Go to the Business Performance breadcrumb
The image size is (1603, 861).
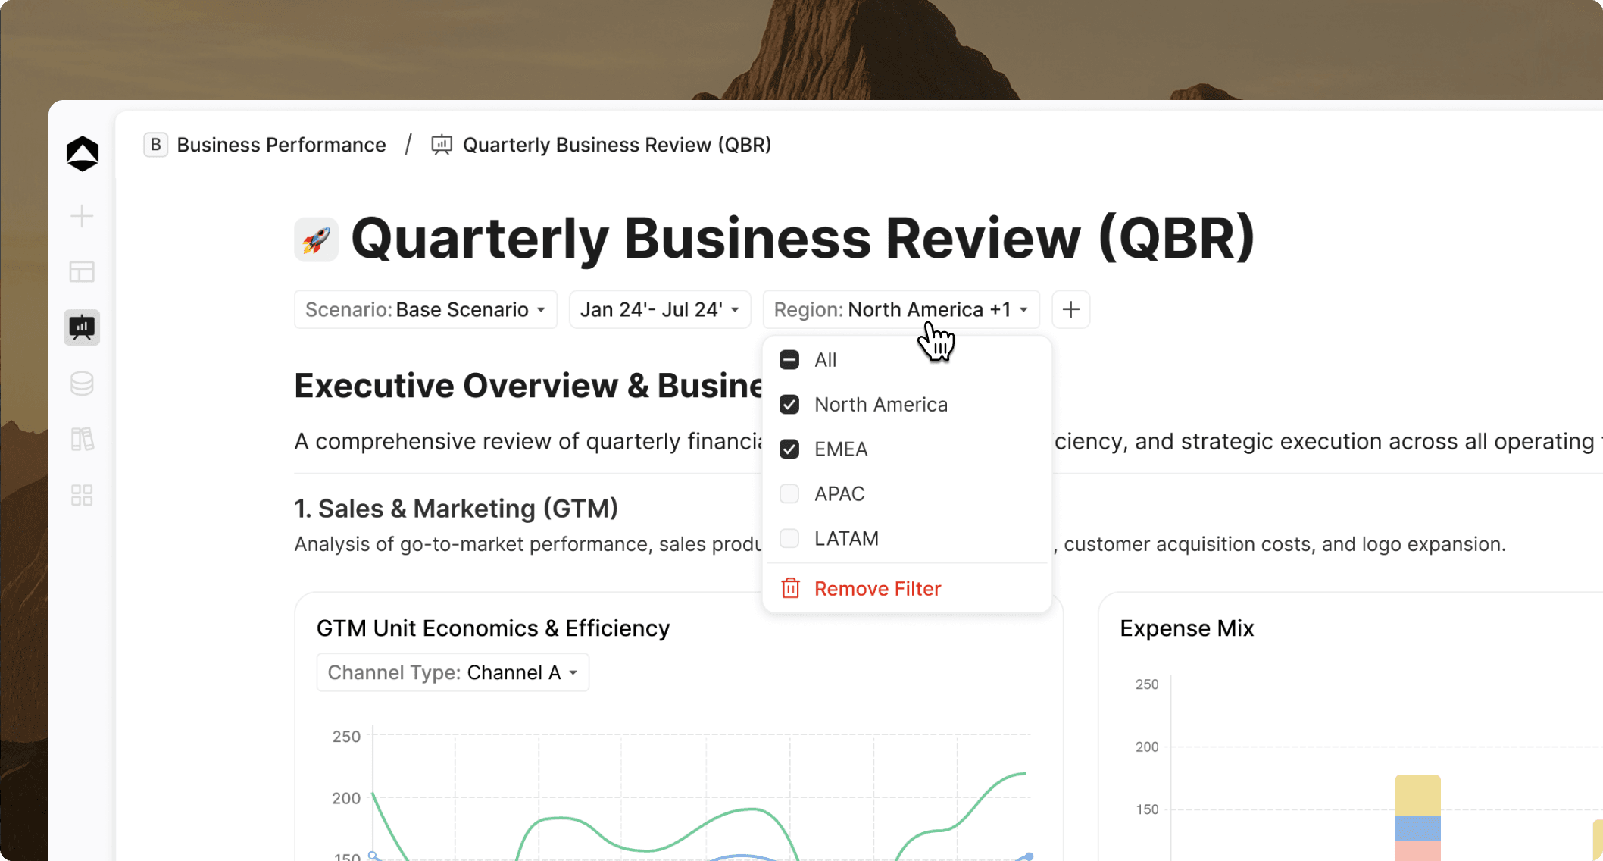click(281, 145)
